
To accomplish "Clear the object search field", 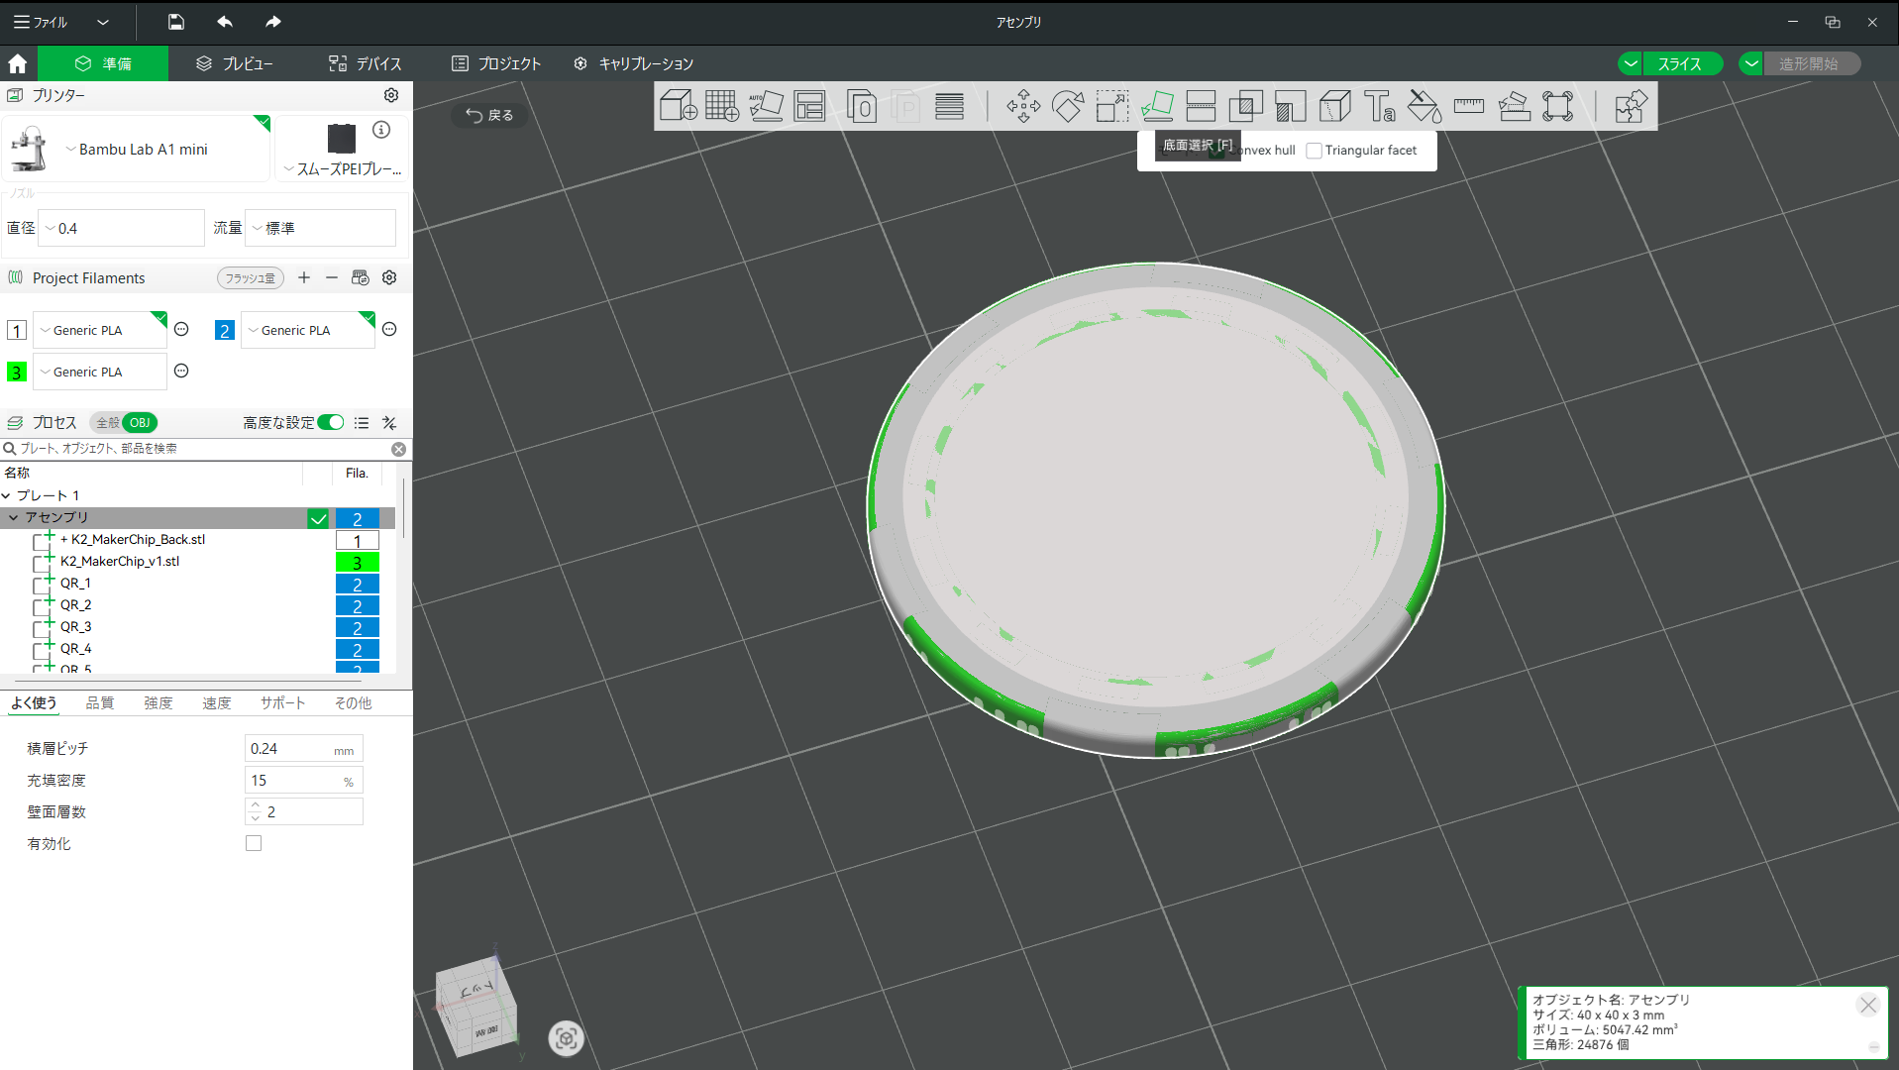I will tap(398, 449).
